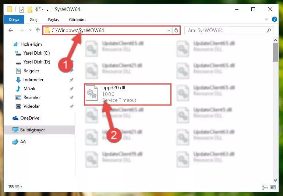Open the Dosya ribbon tab

click(x=14, y=20)
